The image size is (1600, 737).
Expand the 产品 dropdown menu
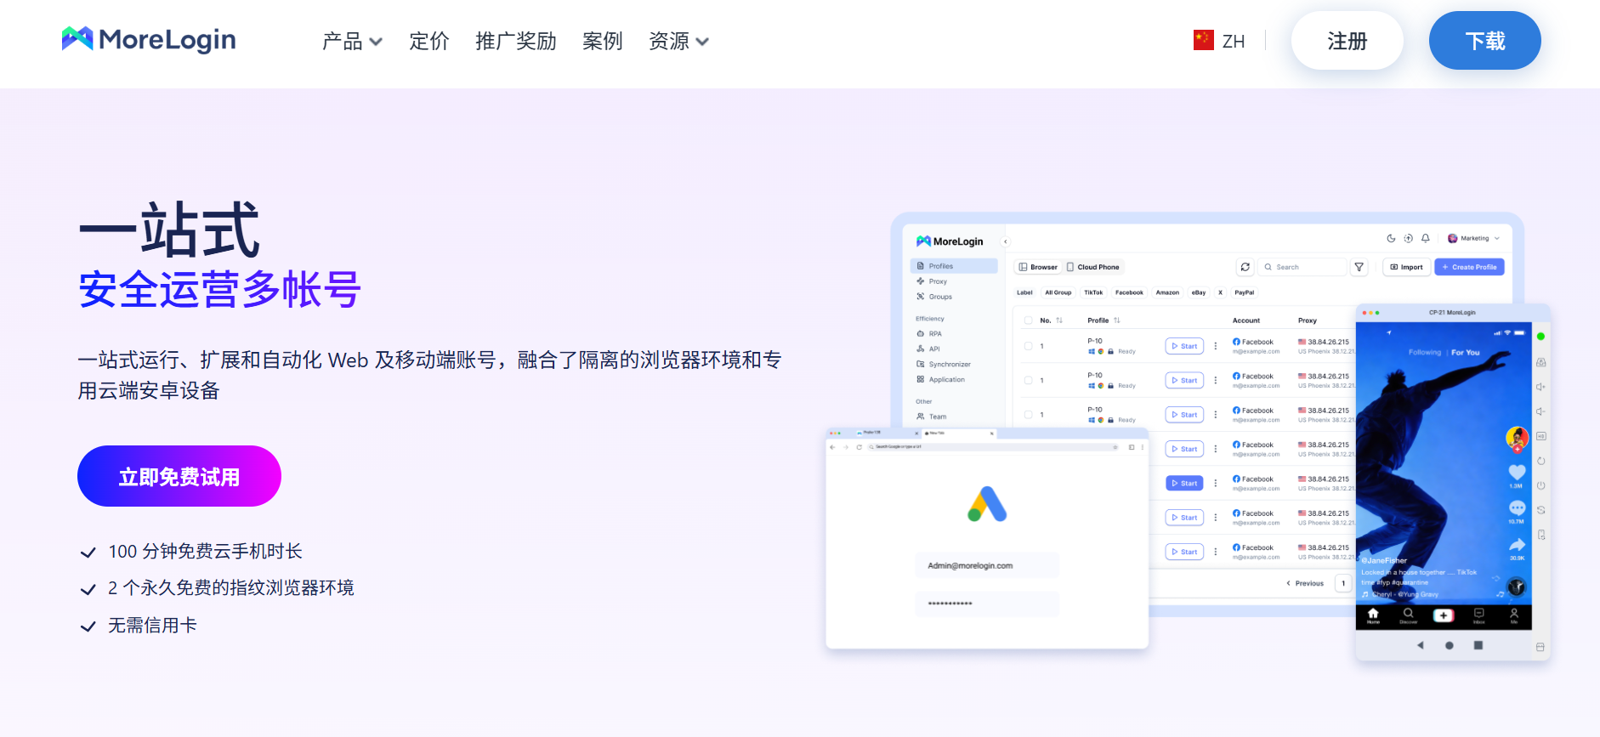click(x=352, y=41)
